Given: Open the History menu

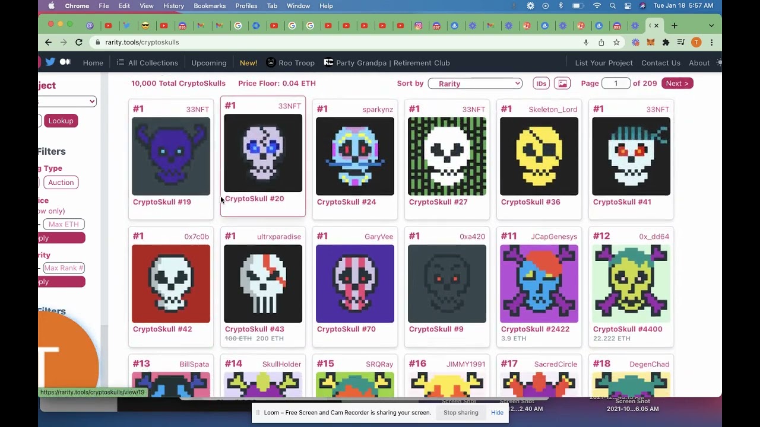Looking at the screenshot, I should (x=173, y=6).
